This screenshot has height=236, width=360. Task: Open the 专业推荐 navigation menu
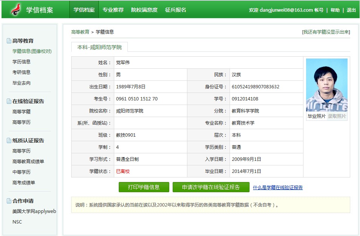[113, 10]
